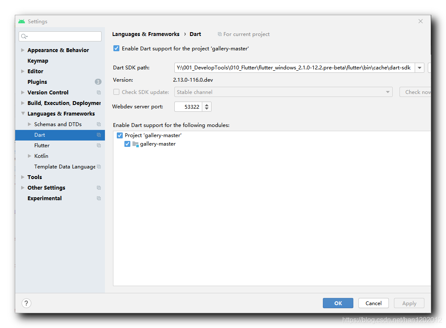Toggle Enable Dart support for project checkbox
Screen dimensions: 446x328
tap(116, 48)
